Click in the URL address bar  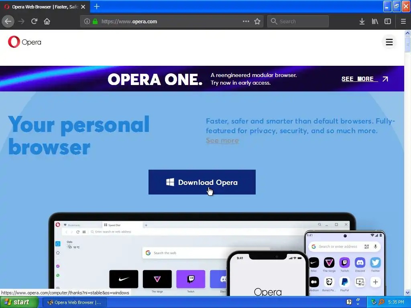pos(172,22)
